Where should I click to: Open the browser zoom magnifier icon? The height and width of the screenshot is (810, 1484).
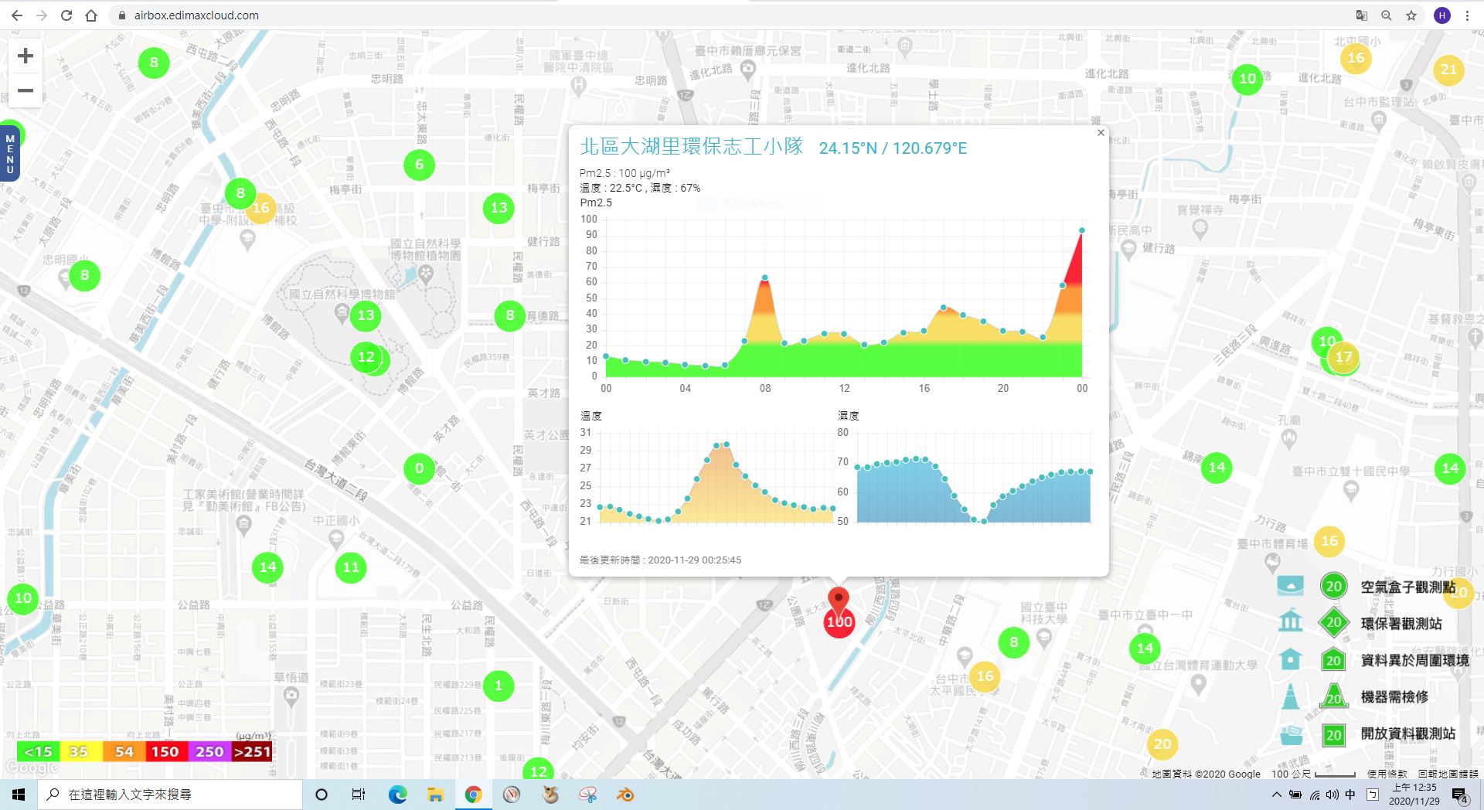coord(1387,15)
